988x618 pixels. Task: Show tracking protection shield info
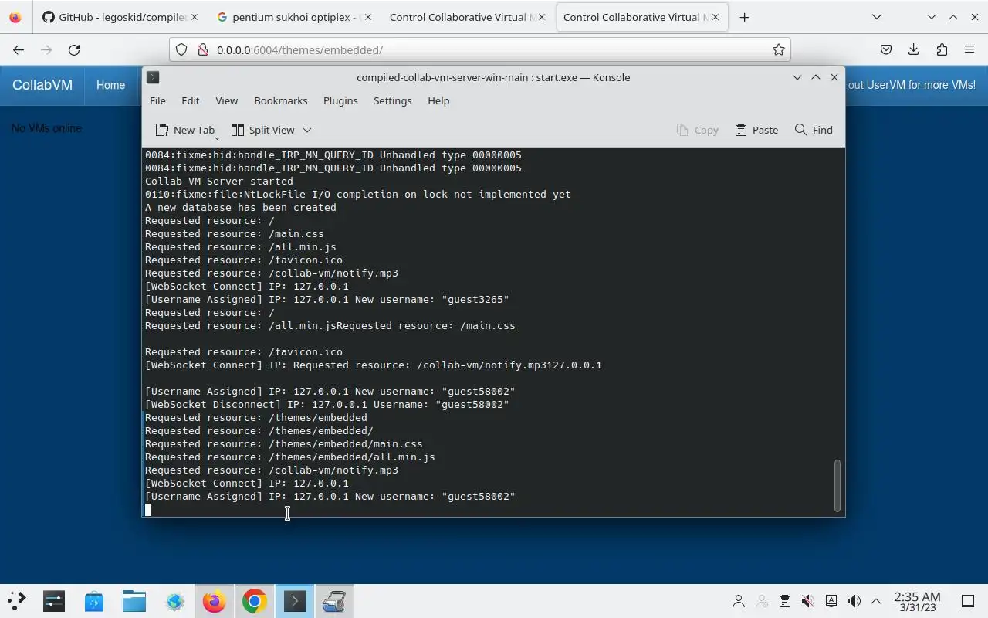tap(181, 49)
